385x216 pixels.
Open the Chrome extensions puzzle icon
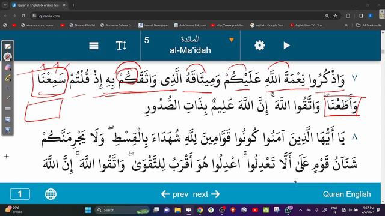tap(348, 16)
